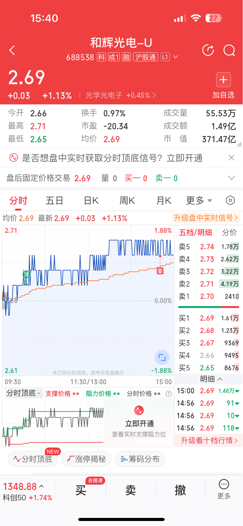The height and width of the screenshot is (526, 243).
Task: Switch to the 五日 tab
Action: click(54, 200)
